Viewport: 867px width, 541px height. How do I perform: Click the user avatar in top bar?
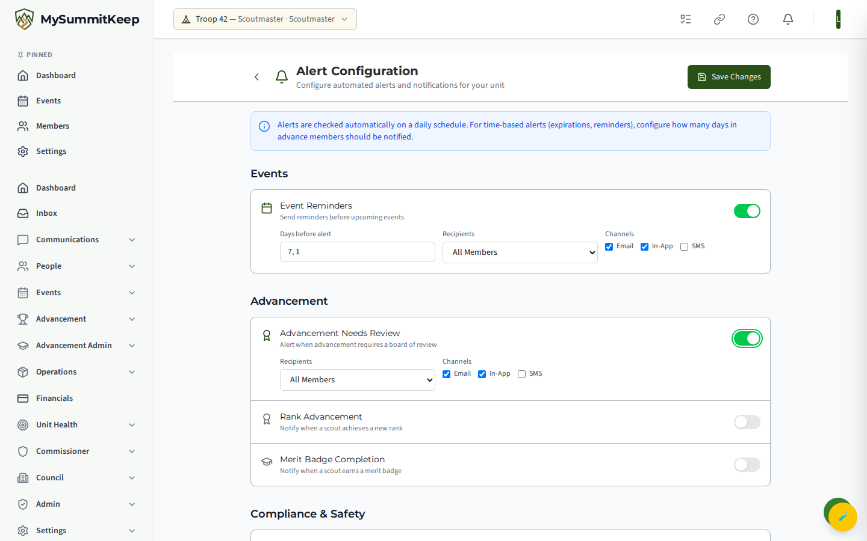click(x=838, y=19)
